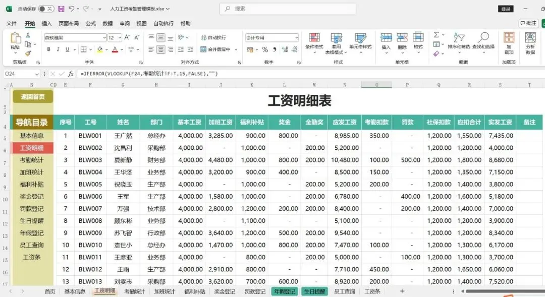Click into the formula bar with IFERROR formula

tap(310, 74)
